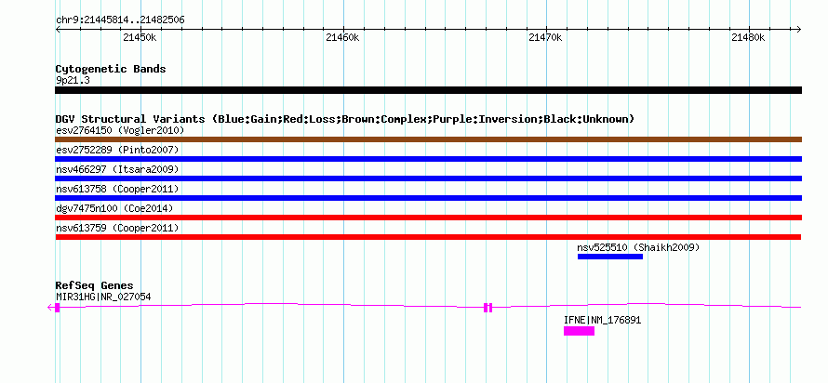
Task: Select the blue nsv613758 gain bar
Action: (x=429, y=198)
